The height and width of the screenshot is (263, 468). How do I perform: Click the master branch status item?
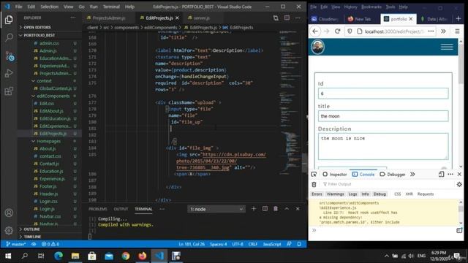(16, 244)
